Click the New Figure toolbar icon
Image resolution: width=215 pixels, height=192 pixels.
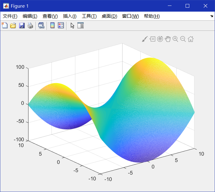point(5,25)
